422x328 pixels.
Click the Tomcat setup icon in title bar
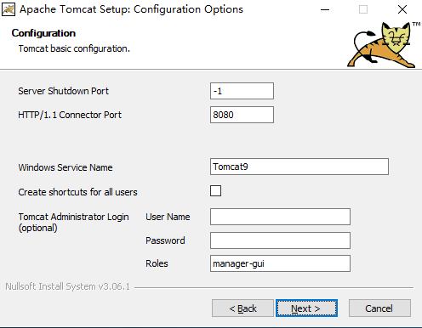pos(9,9)
